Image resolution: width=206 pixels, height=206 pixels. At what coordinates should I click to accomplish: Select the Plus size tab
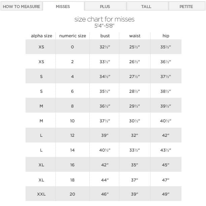105,6
